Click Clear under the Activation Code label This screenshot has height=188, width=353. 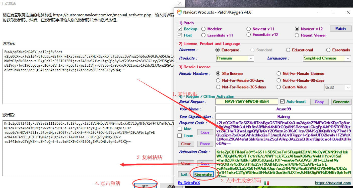pos(186,163)
